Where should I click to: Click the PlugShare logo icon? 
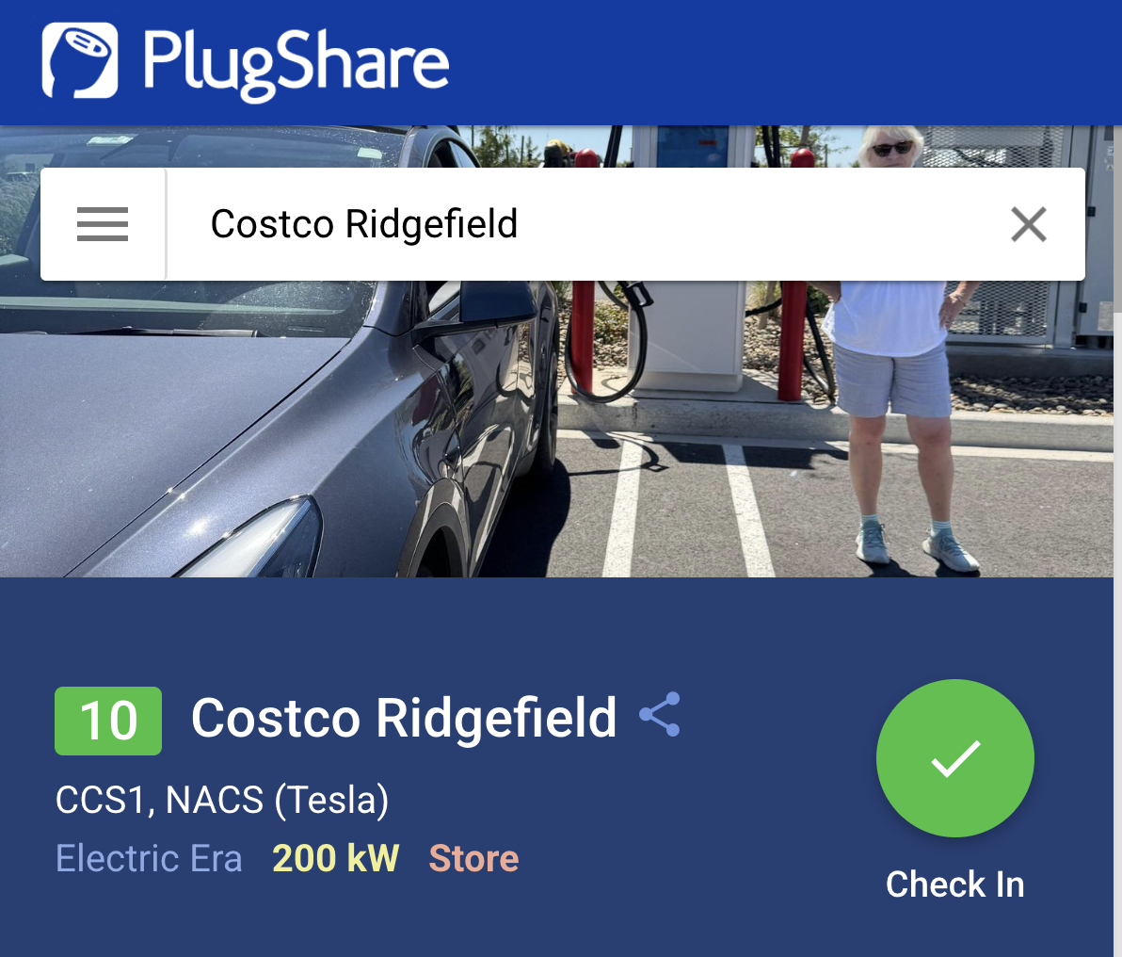click(80, 60)
